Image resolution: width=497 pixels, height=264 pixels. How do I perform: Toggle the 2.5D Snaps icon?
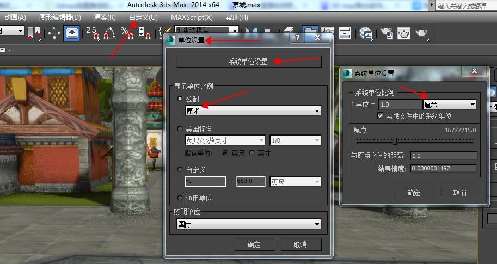pyautogui.click(x=93, y=33)
